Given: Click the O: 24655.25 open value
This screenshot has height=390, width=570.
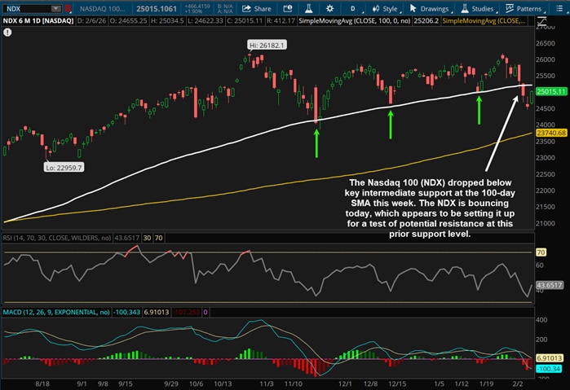Looking at the screenshot, I should point(128,20).
